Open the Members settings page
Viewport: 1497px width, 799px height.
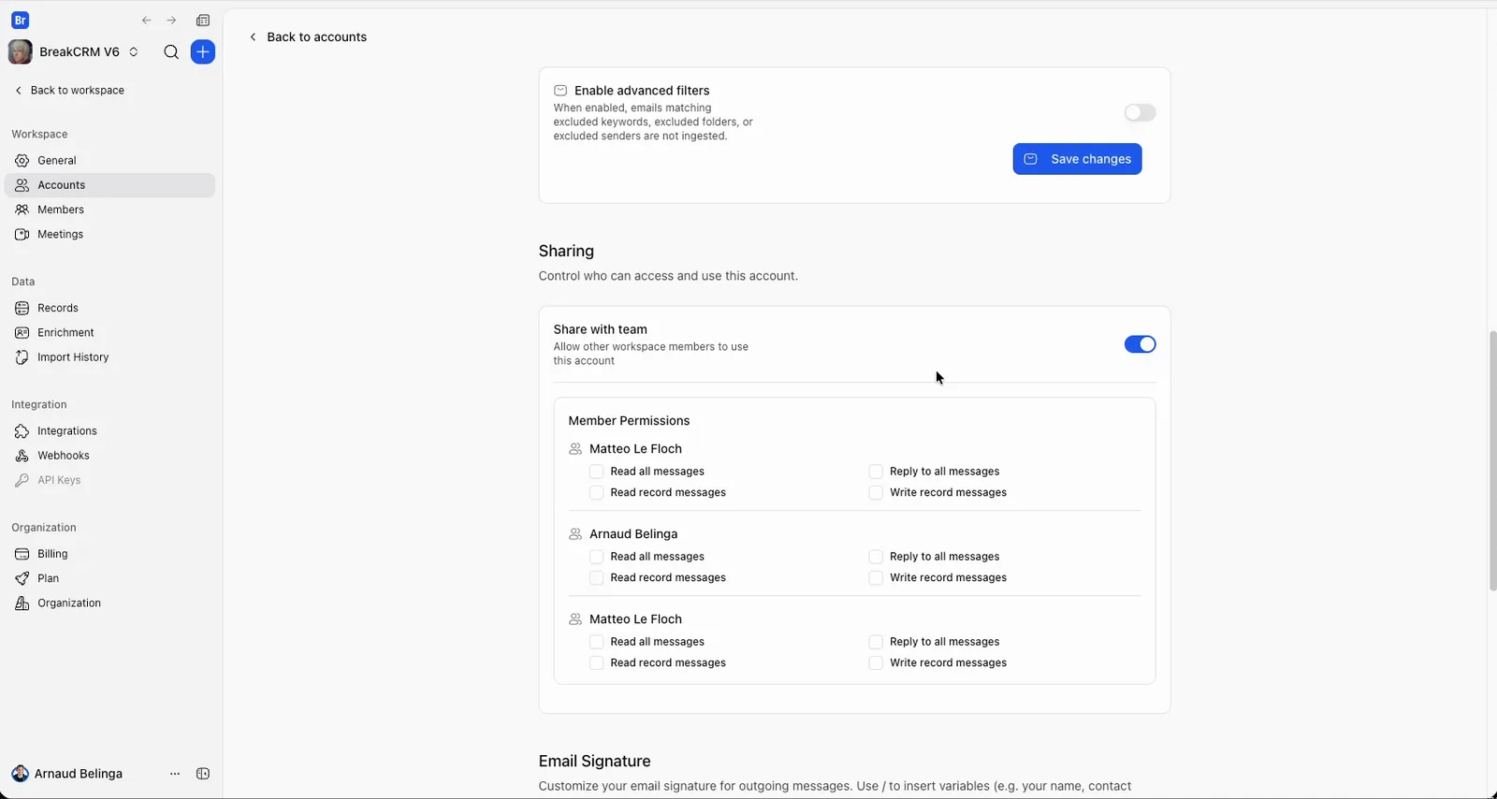pos(109,210)
